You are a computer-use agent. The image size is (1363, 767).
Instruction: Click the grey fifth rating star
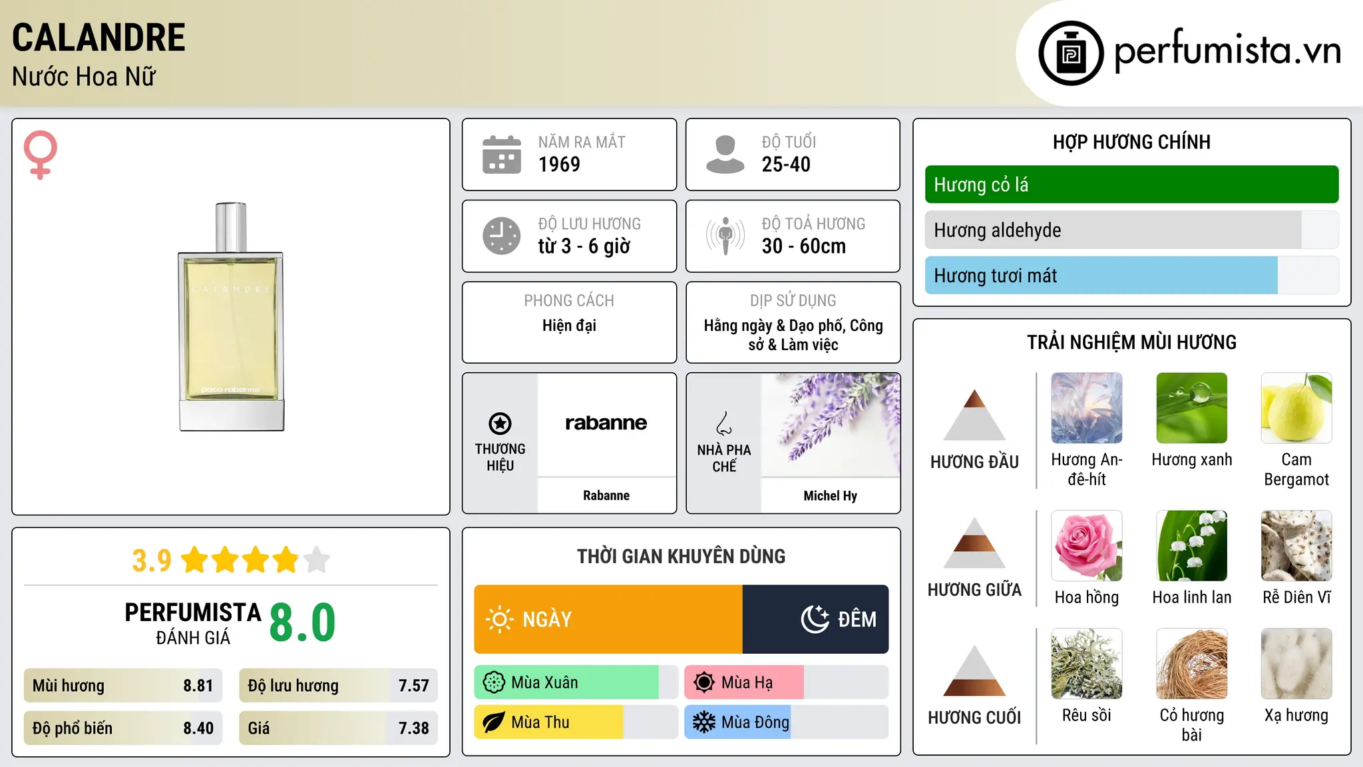click(317, 560)
